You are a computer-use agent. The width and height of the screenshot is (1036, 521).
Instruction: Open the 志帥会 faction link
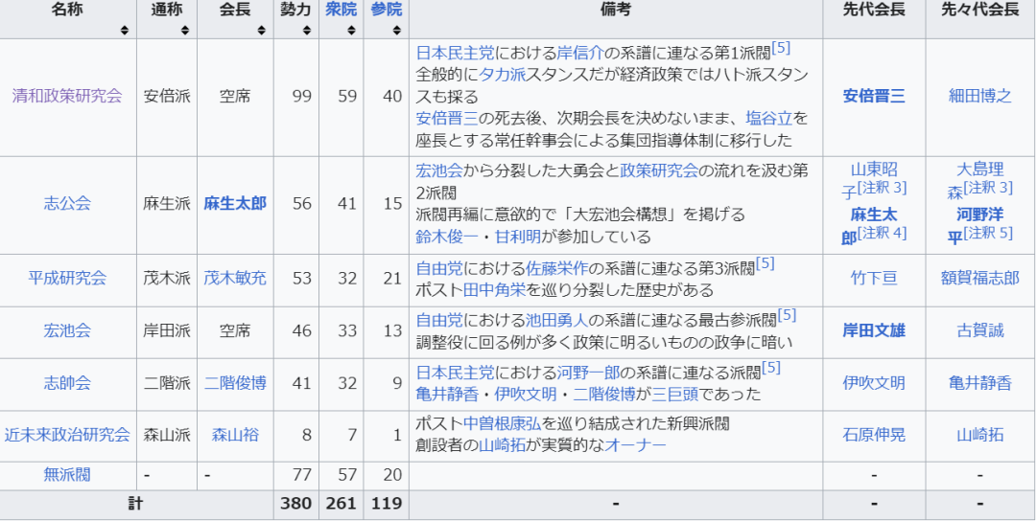point(67,383)
